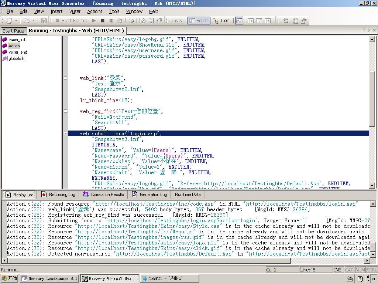Click second snapshot layout icon
Image resolution: width=378 pixels, height=284 pixels.
[x=259, y=21]
